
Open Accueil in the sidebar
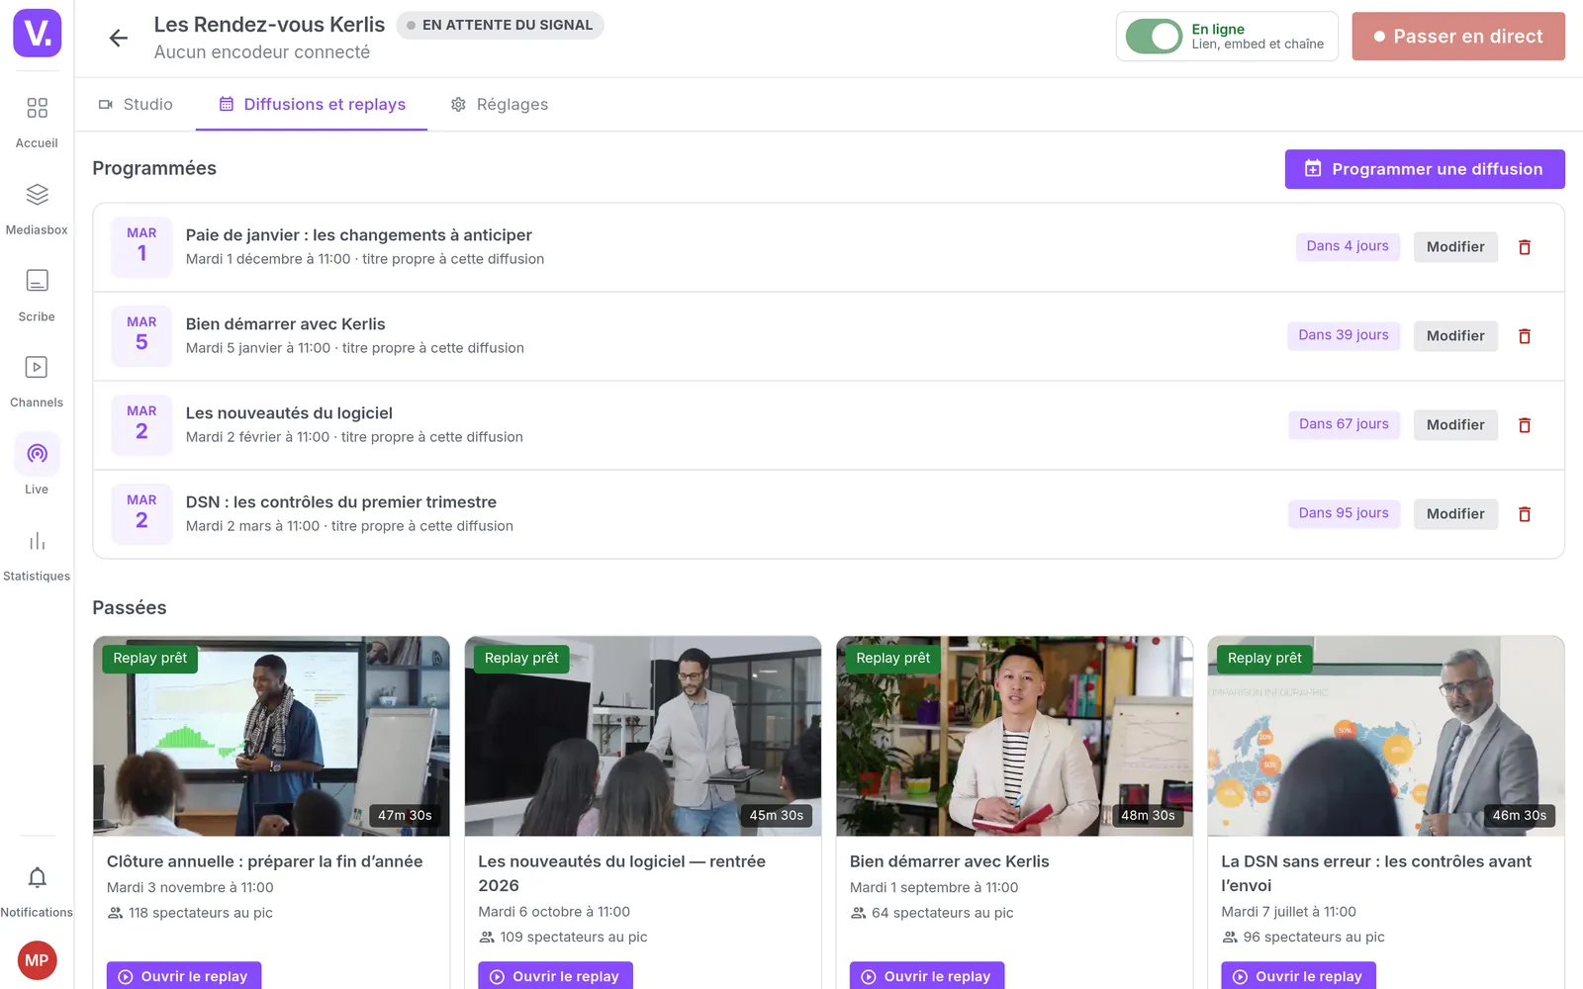[37, 122]
